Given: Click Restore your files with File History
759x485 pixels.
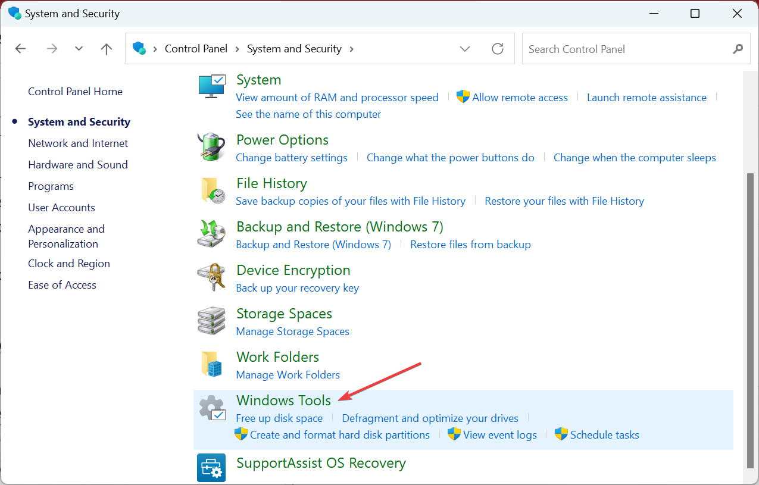Looking at the screenshot, I should pyautogui.click(x=564, y=201).
